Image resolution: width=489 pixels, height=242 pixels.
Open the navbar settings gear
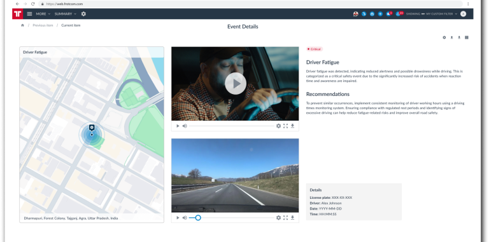pos(83,14)
